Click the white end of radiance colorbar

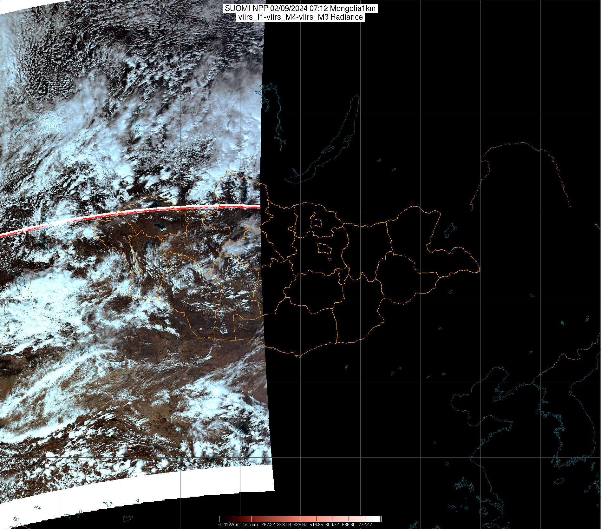click(x=377, y=519)
